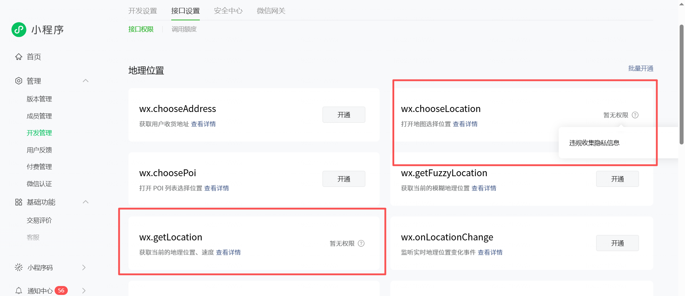Screen dimensions: 685x296
Task: Click help icon next to wx.chooseLocation 暂无权限
Action: [x=635, y=115]
